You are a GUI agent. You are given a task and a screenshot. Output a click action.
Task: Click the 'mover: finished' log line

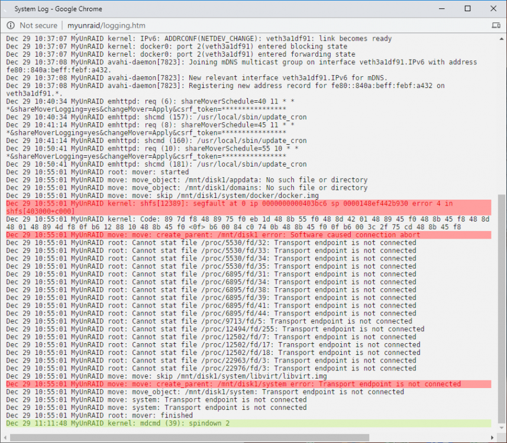click(x=99, y=415)
